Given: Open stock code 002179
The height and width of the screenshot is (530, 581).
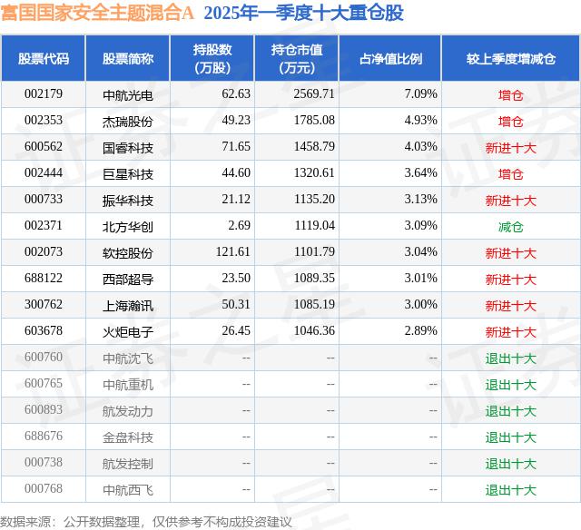Looking at the screenshot, I should pos(44,94).
